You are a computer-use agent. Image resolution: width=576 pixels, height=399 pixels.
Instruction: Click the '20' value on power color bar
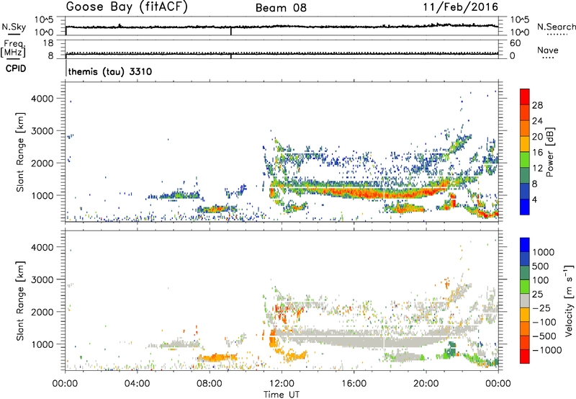(537, 137)
